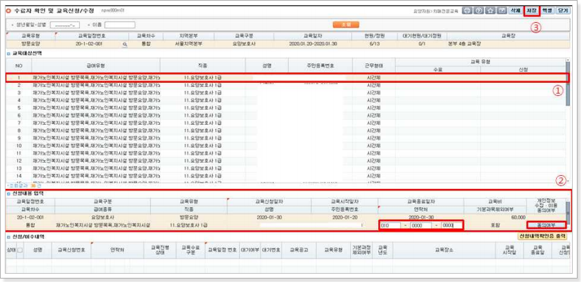
Task: Click the 근무형태 column header
Action: pyautogui.click(x=374, y=66)
